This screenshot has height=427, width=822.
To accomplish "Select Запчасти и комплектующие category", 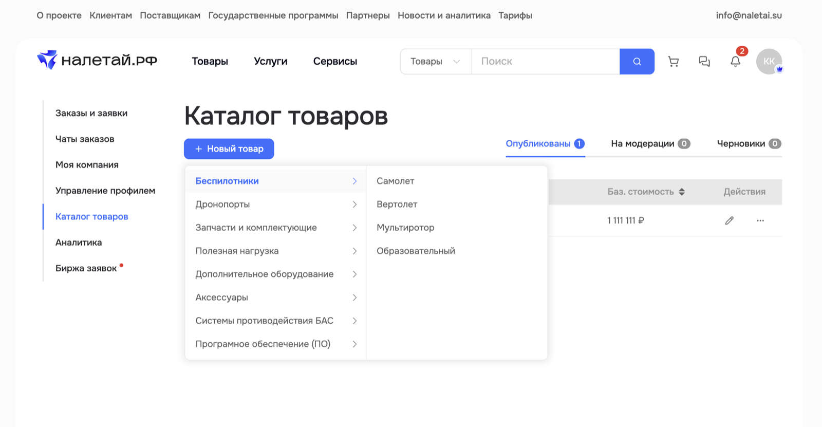I will (x=275, y=228).
